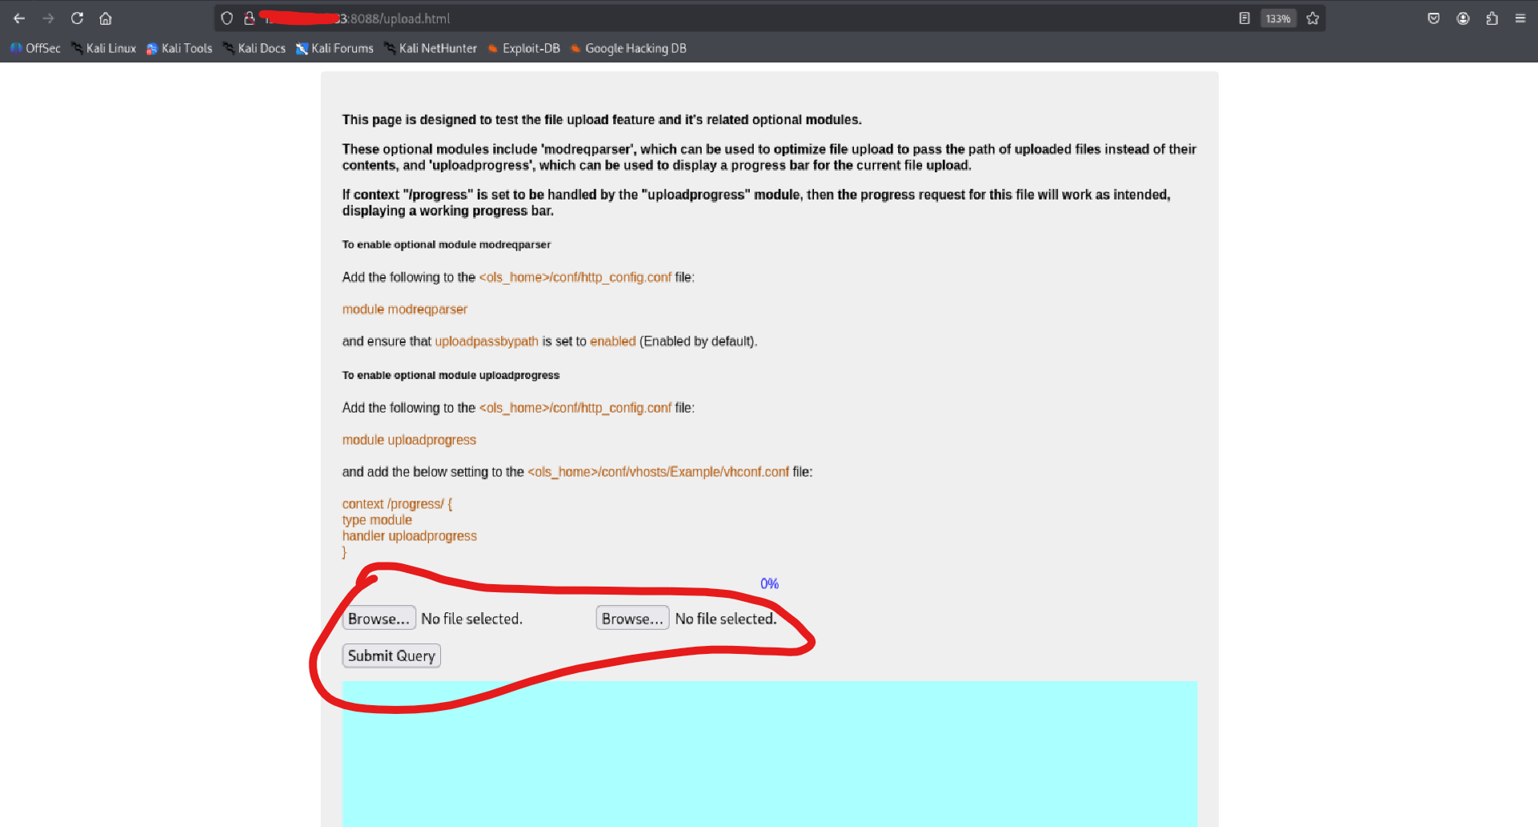Click the 'handler uploadprogress' line
The image size is (1538, 827).
tap(410, 536)
